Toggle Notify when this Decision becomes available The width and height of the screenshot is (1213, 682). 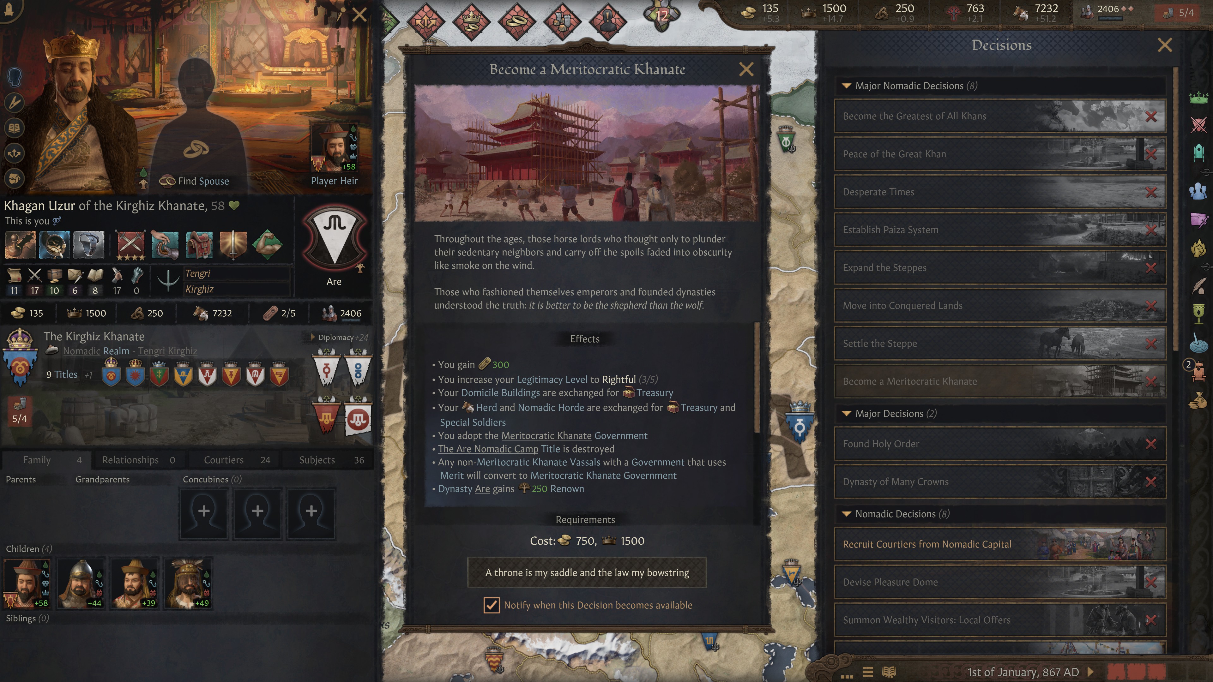pyautogui.click(x=491, y=605)
